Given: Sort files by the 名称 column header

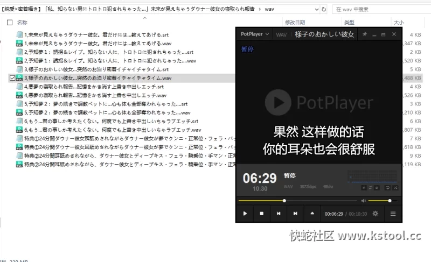Looking at the screenshot, I should 22,23.
